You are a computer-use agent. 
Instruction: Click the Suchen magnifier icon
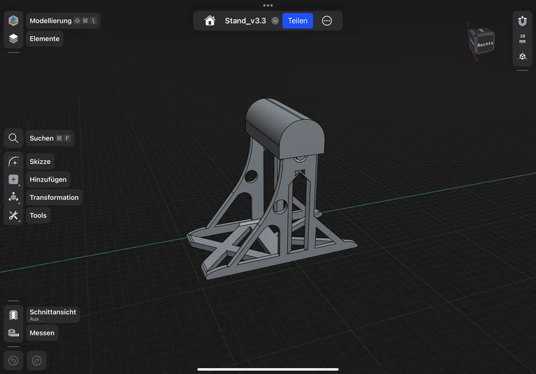(x=13, y=138)
